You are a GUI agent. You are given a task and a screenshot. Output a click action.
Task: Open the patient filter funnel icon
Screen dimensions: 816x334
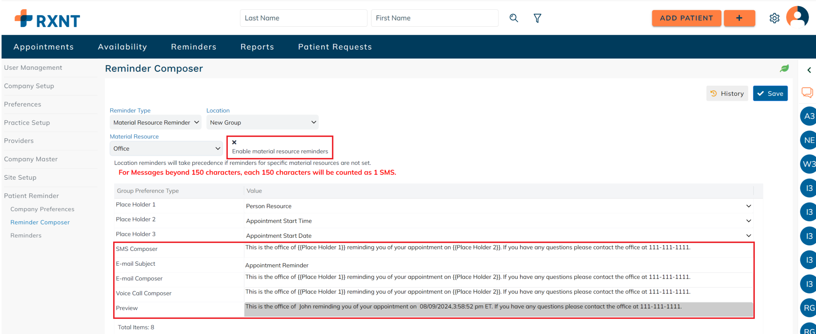click(x=537, y=18)
